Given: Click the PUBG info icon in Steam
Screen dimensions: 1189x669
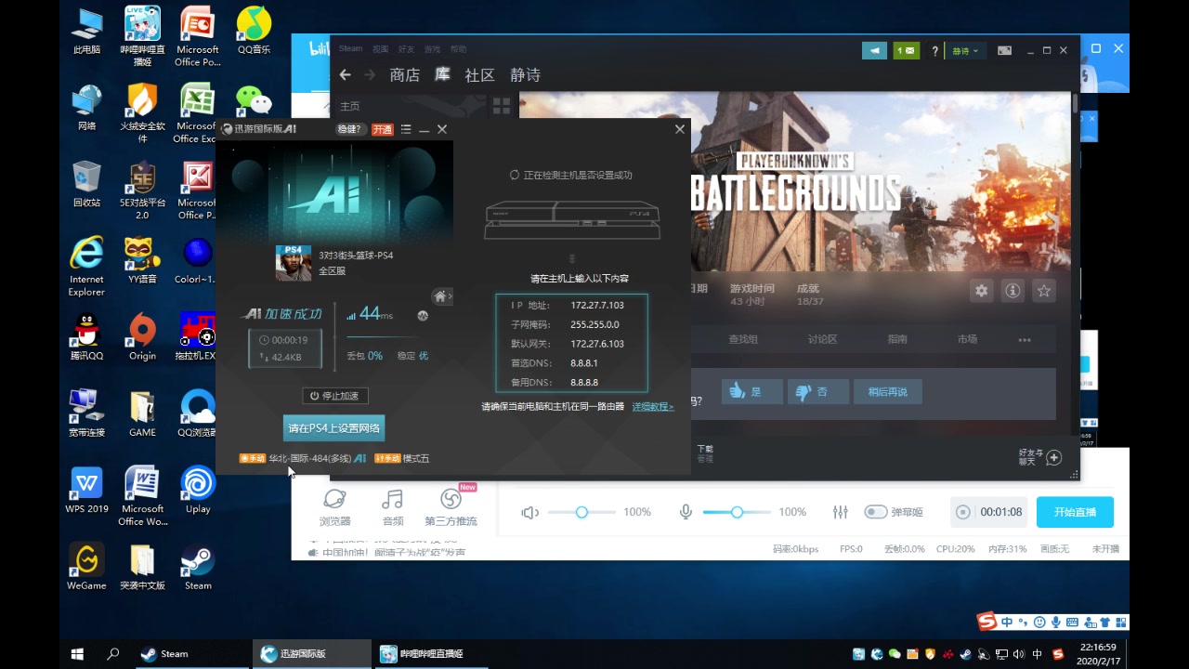Looking at the screenshot, I should pyautogui.click(x=1013, y=291).
